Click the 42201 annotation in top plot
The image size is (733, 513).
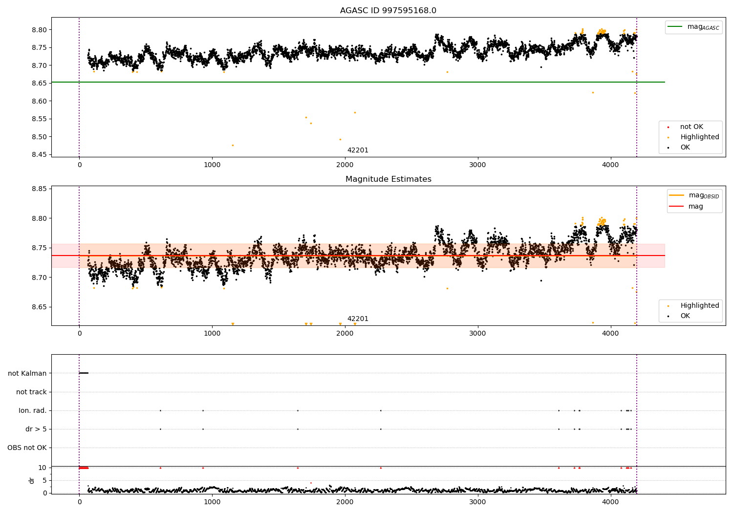[358, 150]
